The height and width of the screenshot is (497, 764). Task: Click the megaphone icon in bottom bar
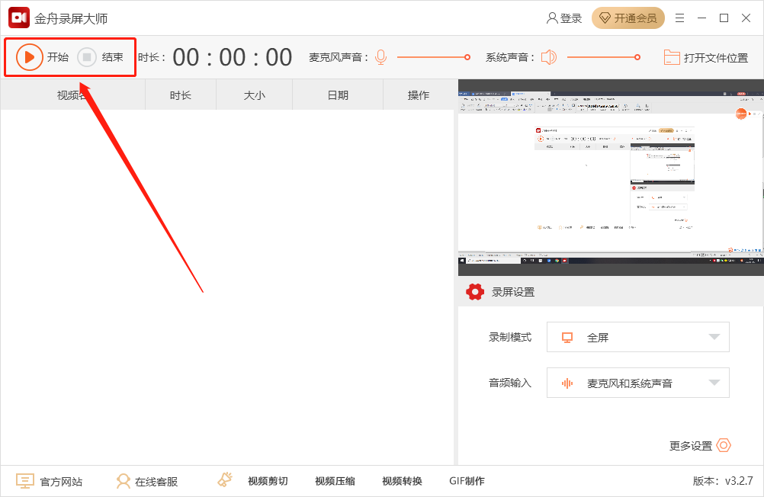tap(225, 479)
